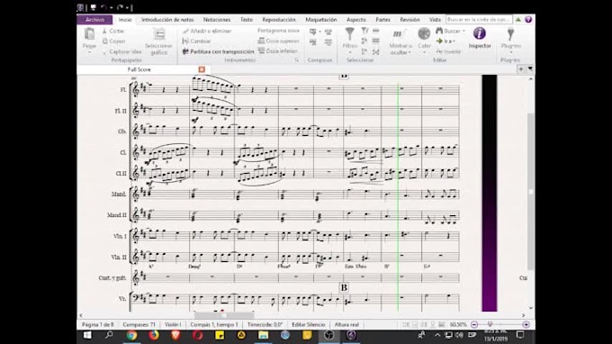612x344 pixels.
Task: Click the scroll left arrow below score
Action: click(x=81, y=315)
